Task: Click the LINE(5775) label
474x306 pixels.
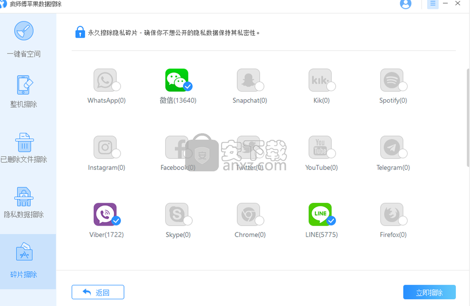Action: (x=321, y=235)
